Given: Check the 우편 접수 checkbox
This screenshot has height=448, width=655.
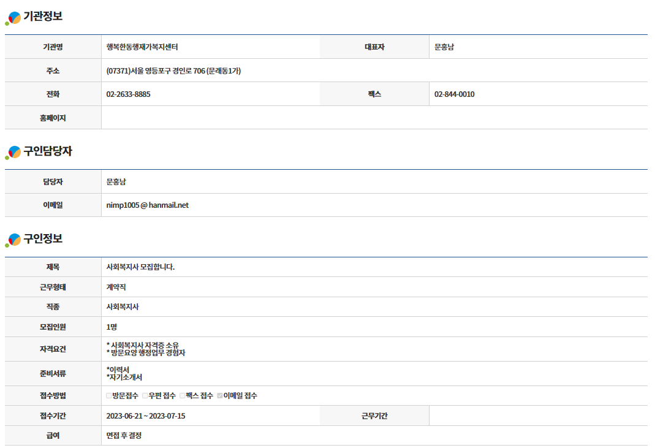Looking at the screenshot, I should [145, 396].
